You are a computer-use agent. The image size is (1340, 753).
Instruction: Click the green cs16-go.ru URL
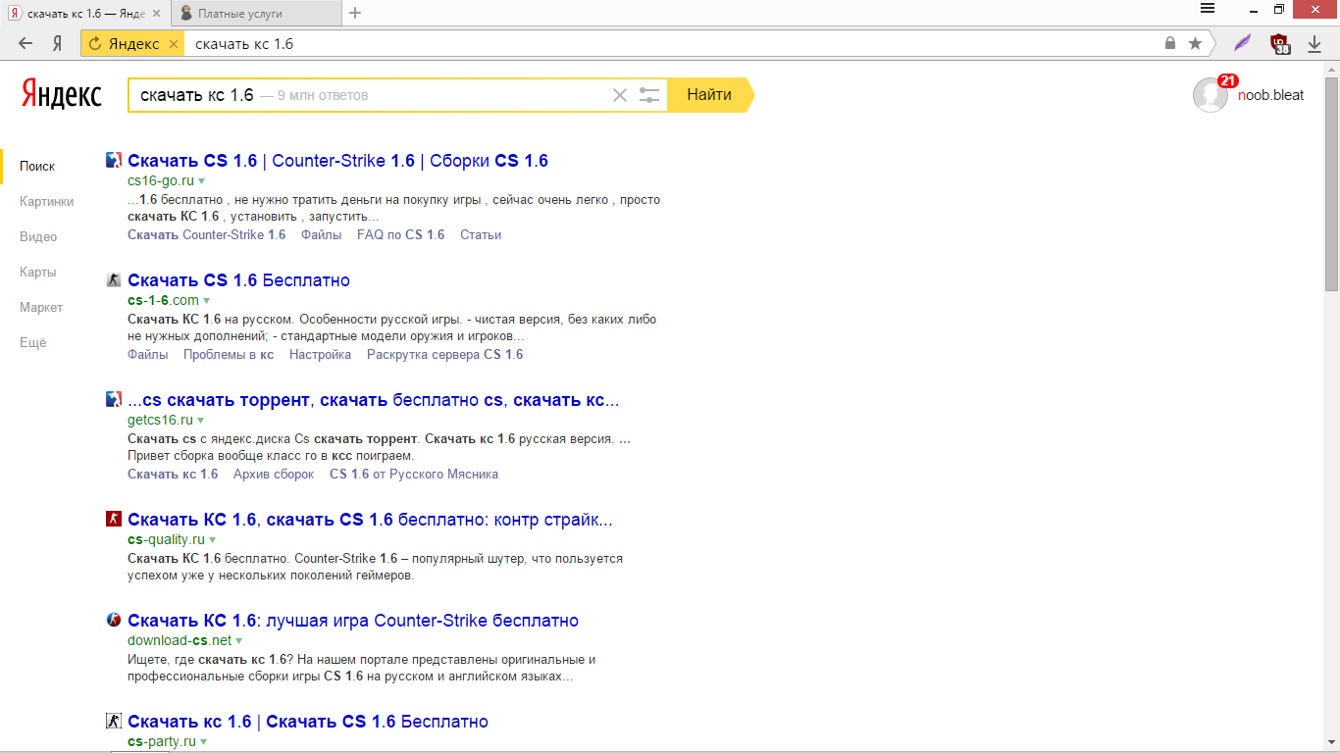point(161,181)
